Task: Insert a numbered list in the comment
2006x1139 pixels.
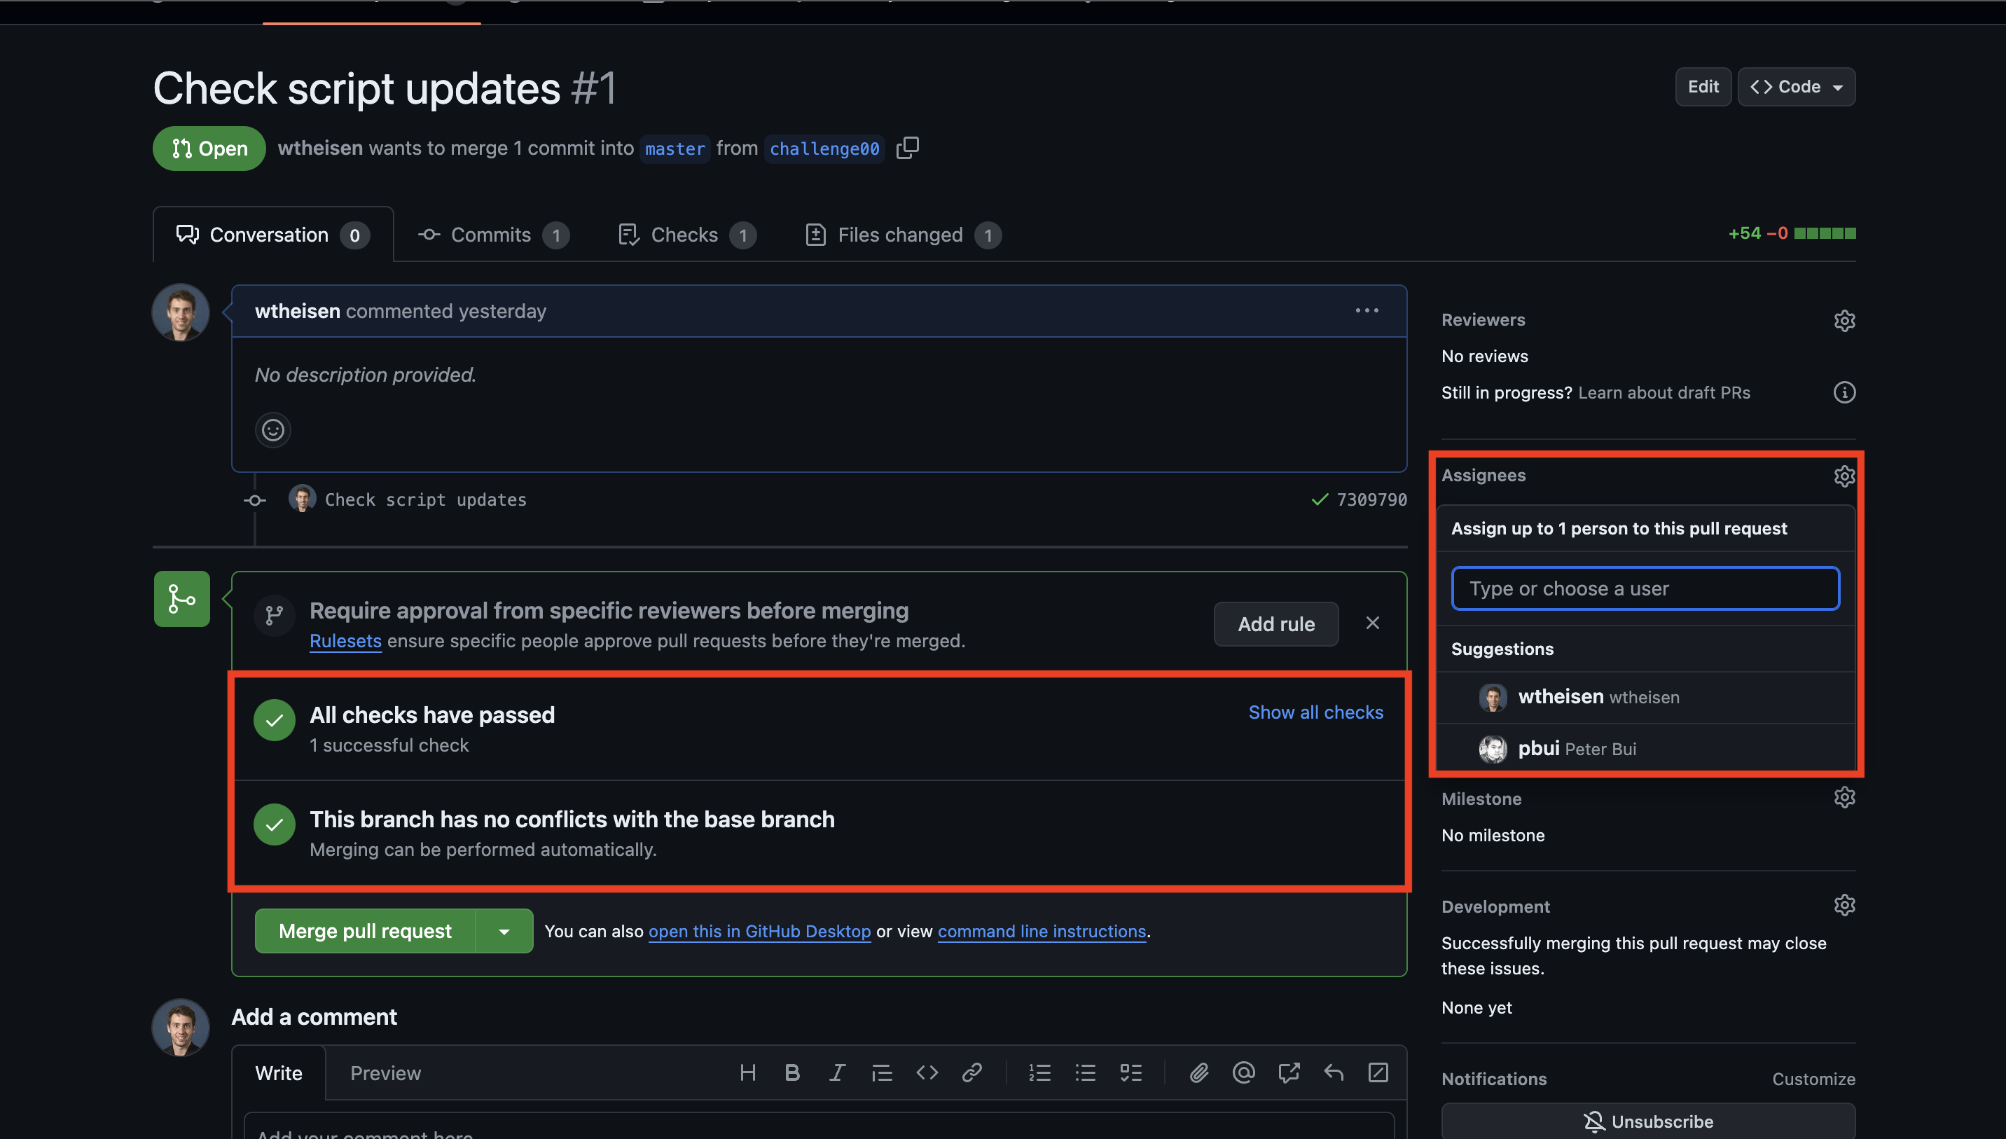Action: click(1040, 1072)
